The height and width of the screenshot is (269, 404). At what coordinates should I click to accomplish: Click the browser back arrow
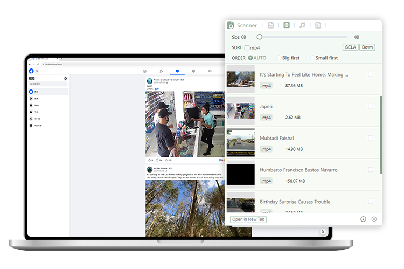[x=30, y=64]
